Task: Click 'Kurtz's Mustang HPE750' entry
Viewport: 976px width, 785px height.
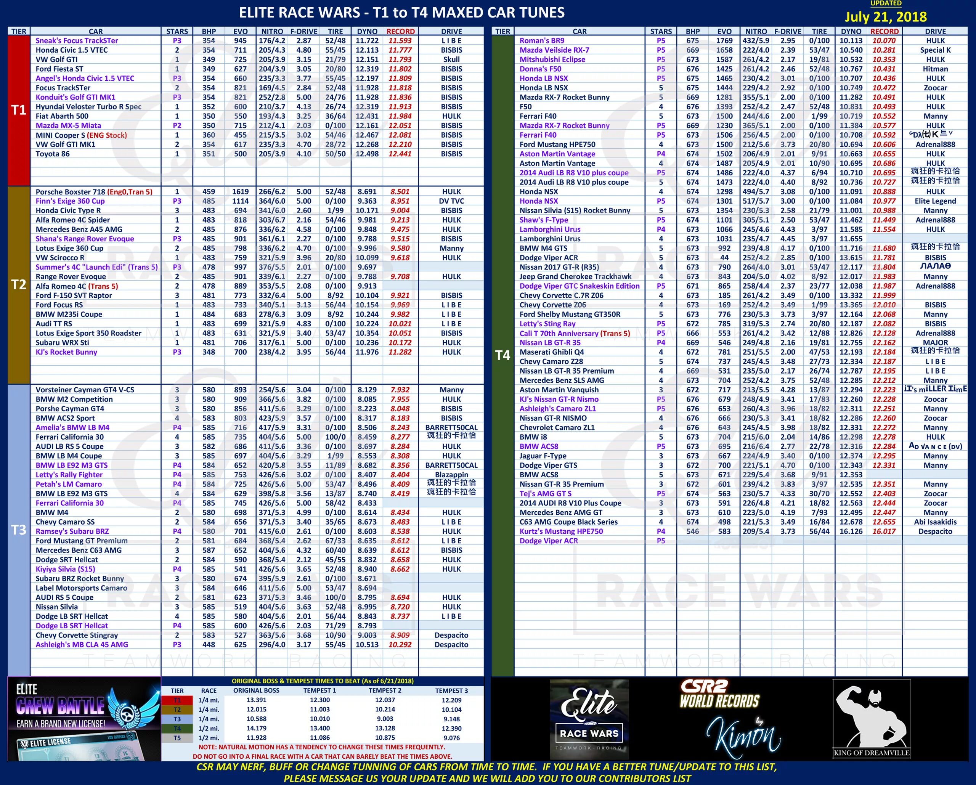Action: click(561, 531)
